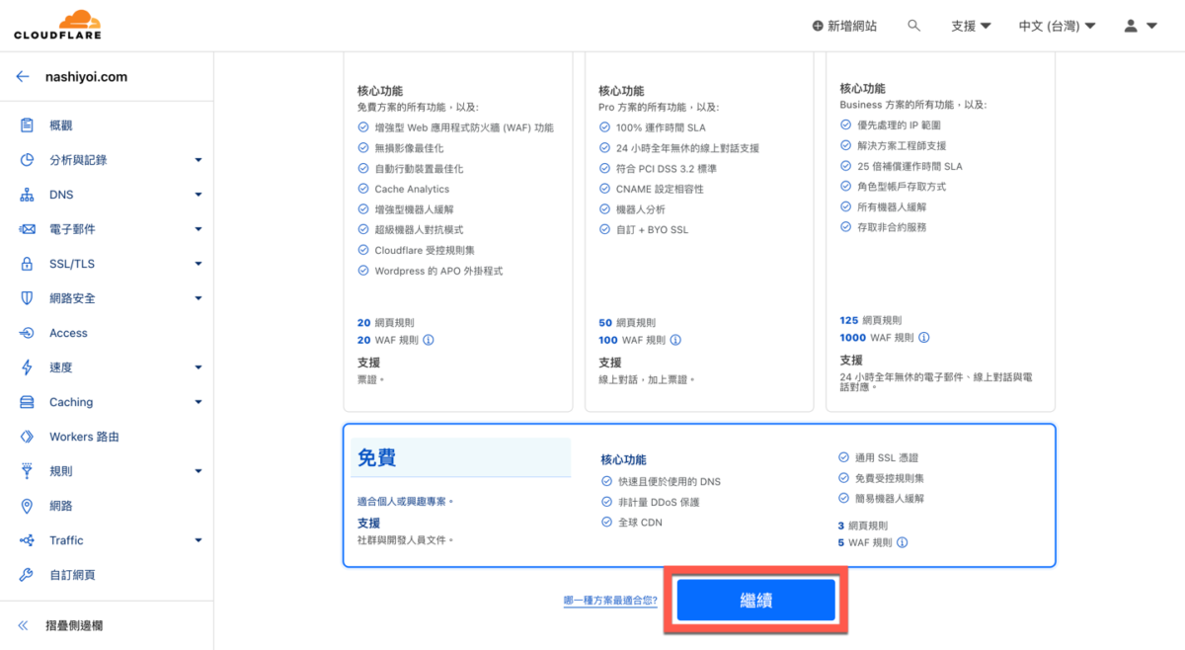The height and width of the screenshot is (650, 1185).
Task: Click the blue 繼續 button
Action: (756, 600)
